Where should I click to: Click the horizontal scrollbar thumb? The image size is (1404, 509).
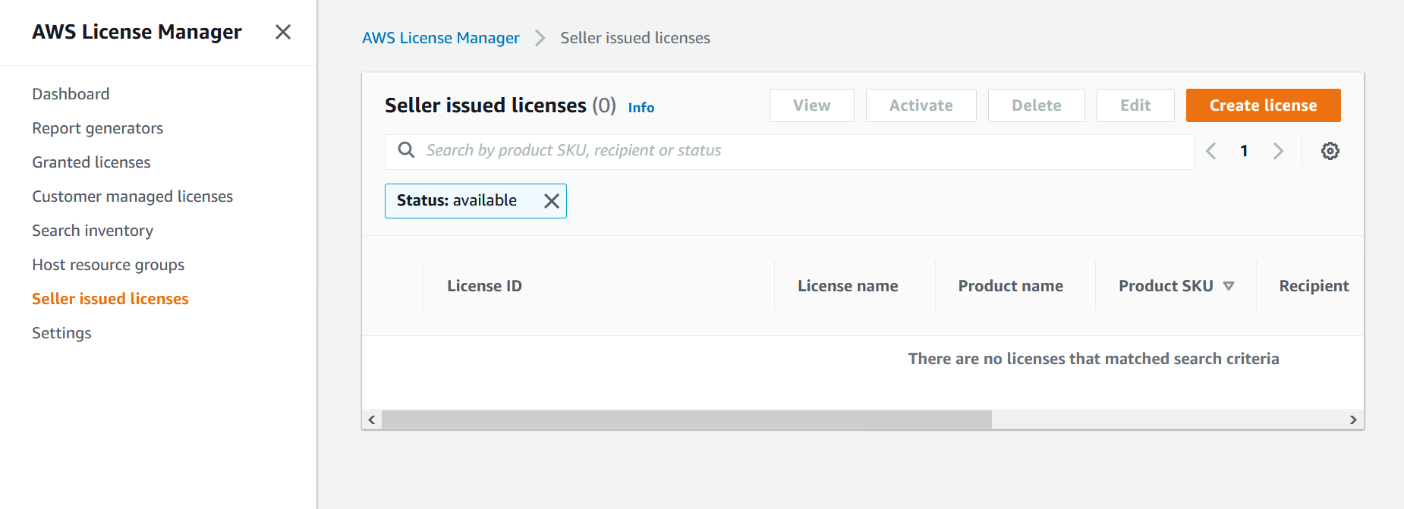687,419
